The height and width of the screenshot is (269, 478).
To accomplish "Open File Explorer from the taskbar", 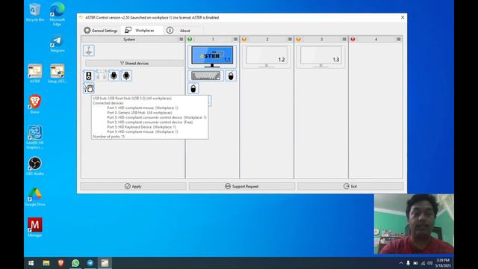I will 46,263.
